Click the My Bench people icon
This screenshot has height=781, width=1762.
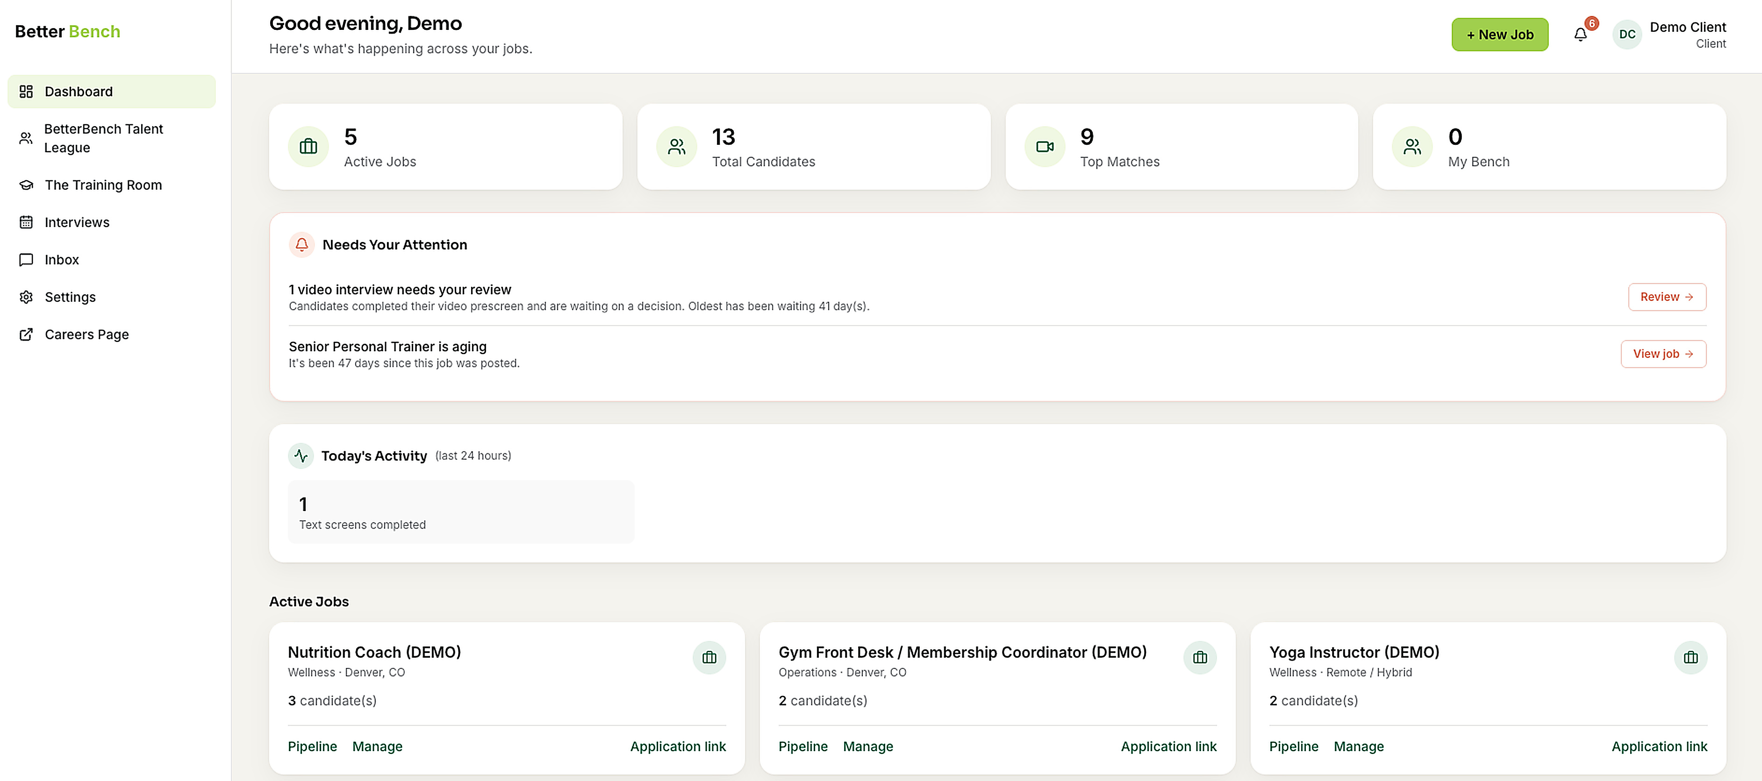pos(1412,146)
